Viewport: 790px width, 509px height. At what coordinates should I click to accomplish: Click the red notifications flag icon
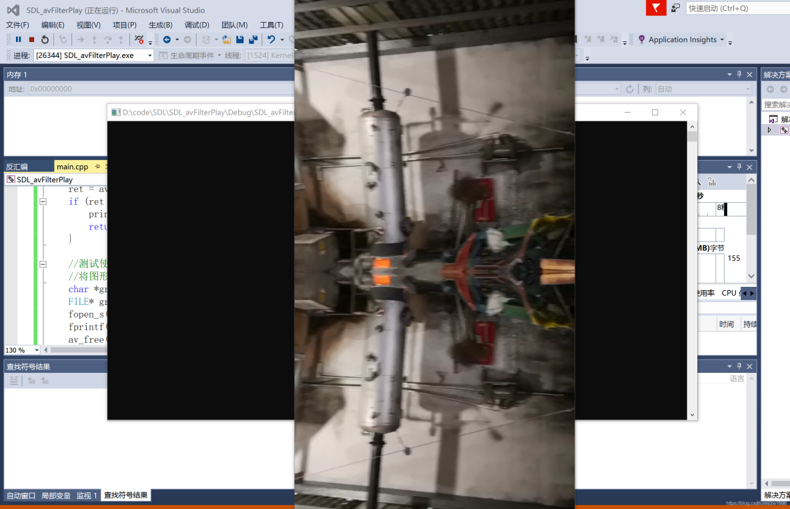coord(656,8)
